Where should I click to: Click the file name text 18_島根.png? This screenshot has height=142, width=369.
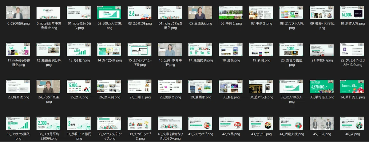(231, 60)
